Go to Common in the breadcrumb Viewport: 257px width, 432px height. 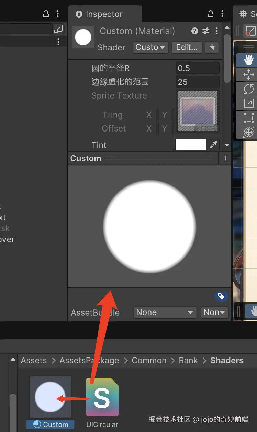[x=149, y=361]
